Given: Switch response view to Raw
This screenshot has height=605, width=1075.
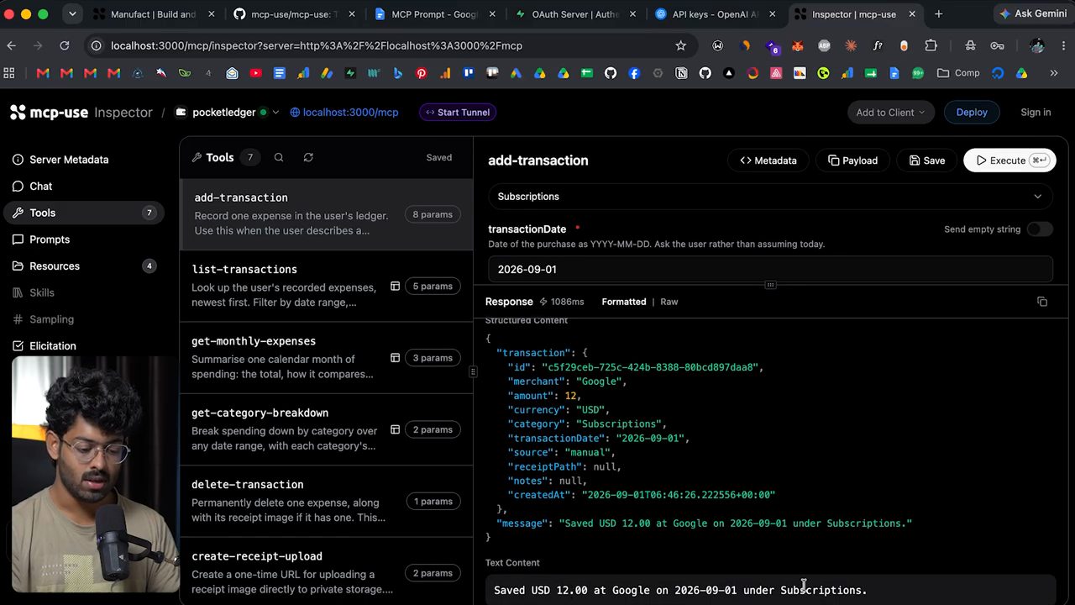Looking at the screenshot, I should click(x=669, y=302).
